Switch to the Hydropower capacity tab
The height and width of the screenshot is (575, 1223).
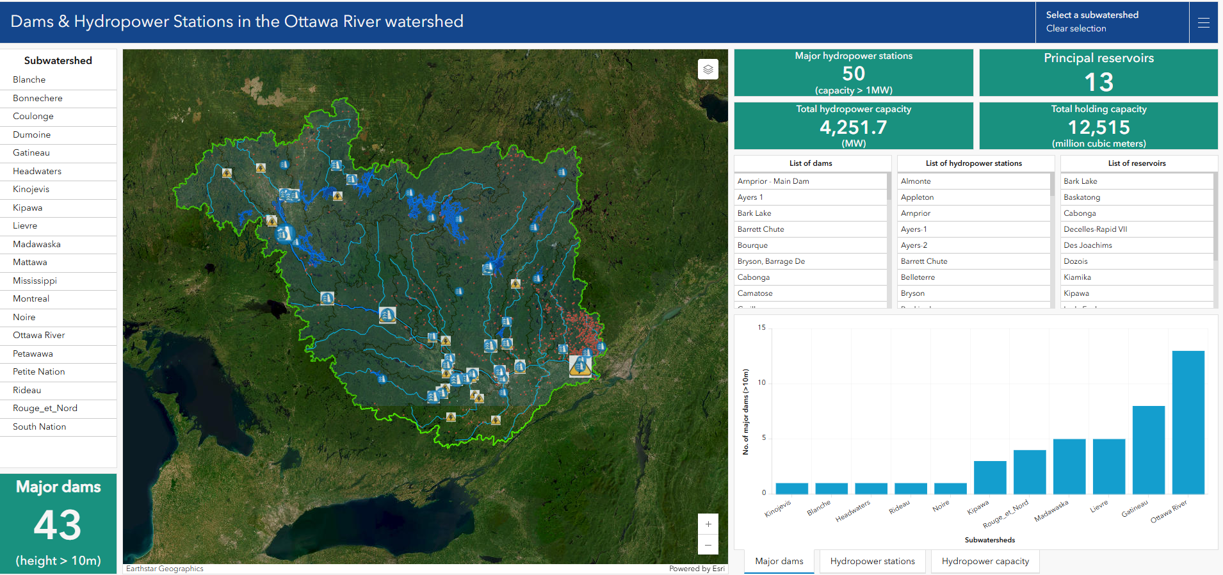point(985,561)
